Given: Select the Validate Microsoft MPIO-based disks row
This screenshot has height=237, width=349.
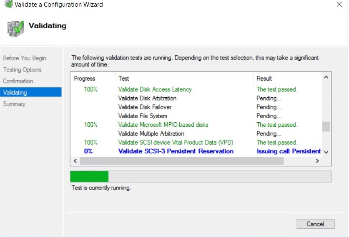Looking at the screenshot, I should point(163,125).
